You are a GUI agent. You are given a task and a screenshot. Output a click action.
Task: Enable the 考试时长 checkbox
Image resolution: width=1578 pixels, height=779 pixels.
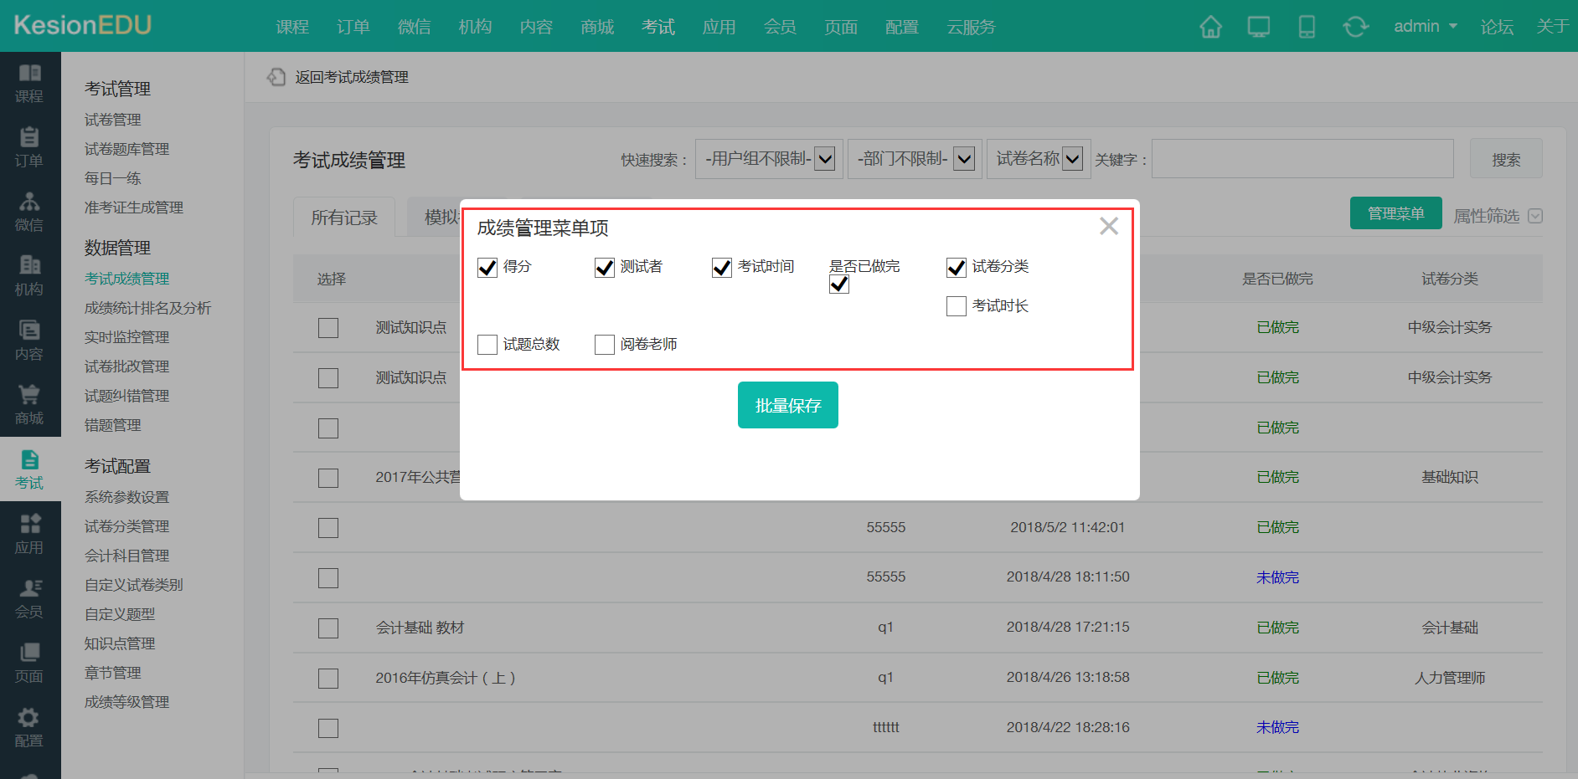point(957,306)
